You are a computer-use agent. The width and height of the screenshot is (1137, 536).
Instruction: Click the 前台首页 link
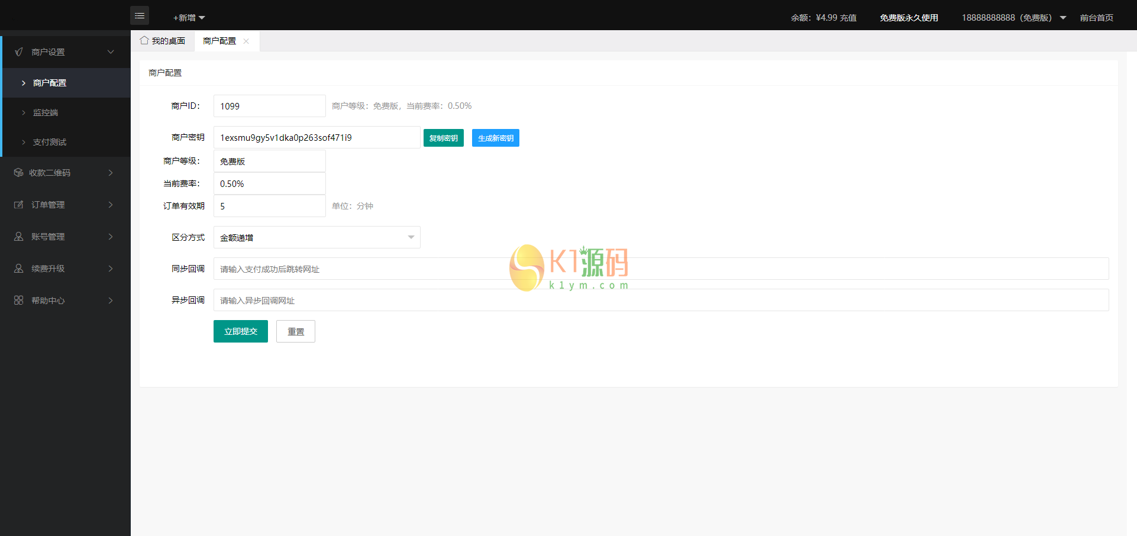tap(1097, 17)
